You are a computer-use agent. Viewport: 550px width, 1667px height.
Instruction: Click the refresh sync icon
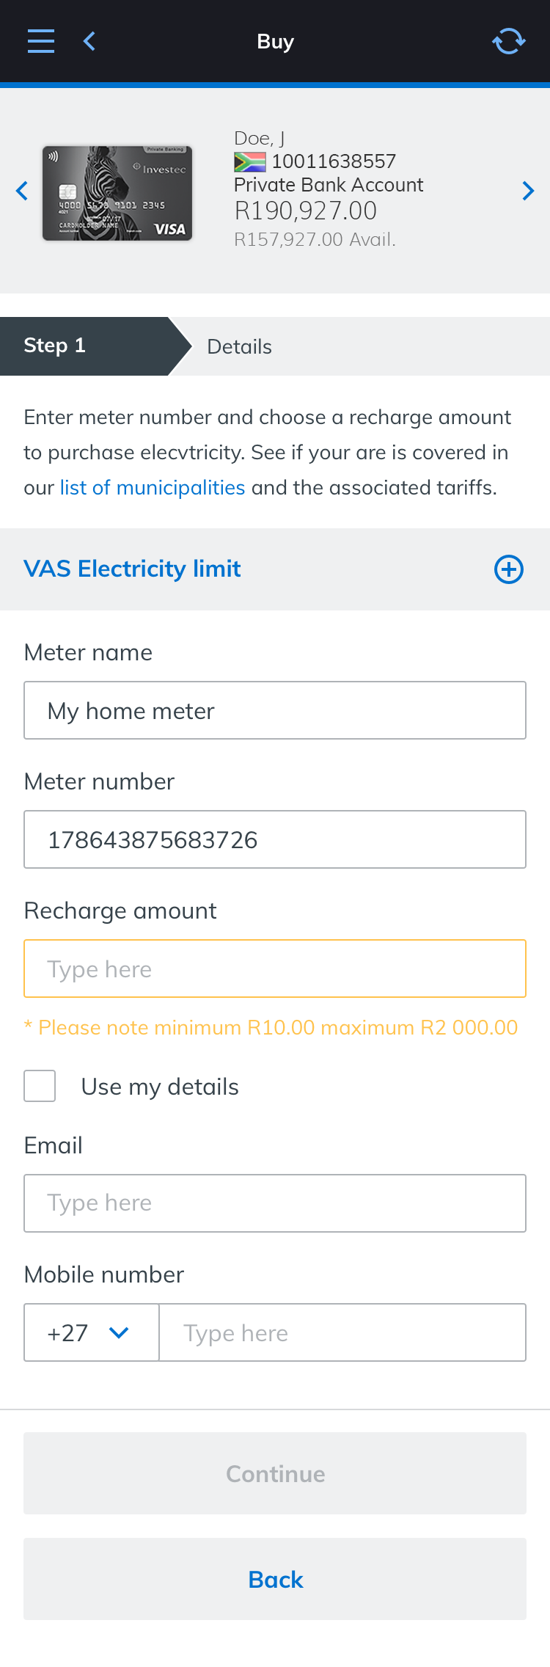point(508,41)
